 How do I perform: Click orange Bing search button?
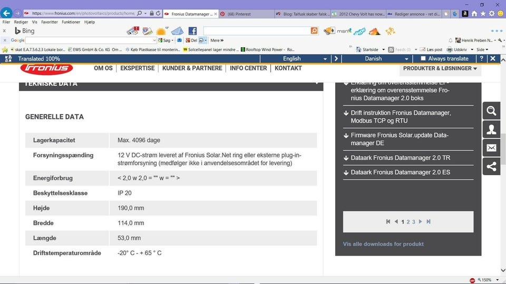coord(314,31)
